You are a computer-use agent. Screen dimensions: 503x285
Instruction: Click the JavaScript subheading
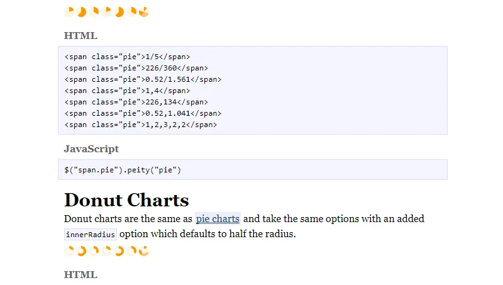pyautogui.click(x=91, y=149)
